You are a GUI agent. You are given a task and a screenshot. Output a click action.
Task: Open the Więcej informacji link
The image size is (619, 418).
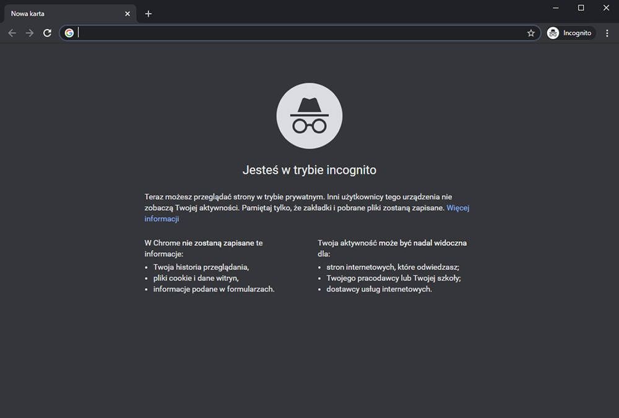458,208
